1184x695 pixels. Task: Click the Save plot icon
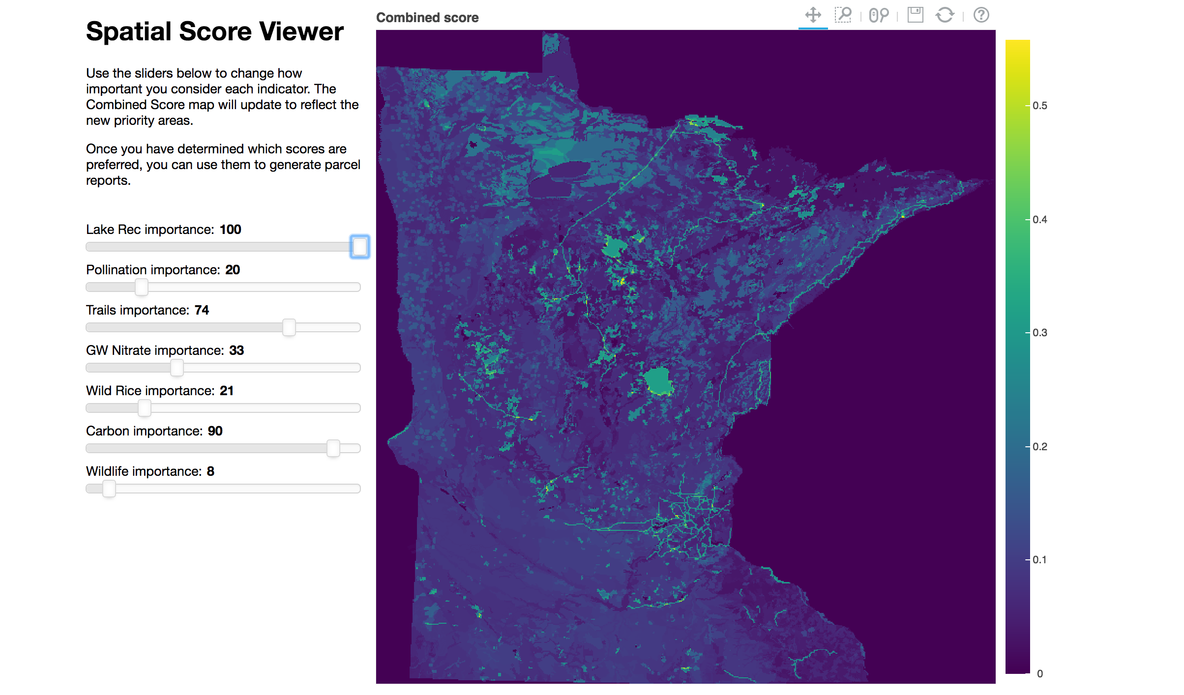(915, 15)
